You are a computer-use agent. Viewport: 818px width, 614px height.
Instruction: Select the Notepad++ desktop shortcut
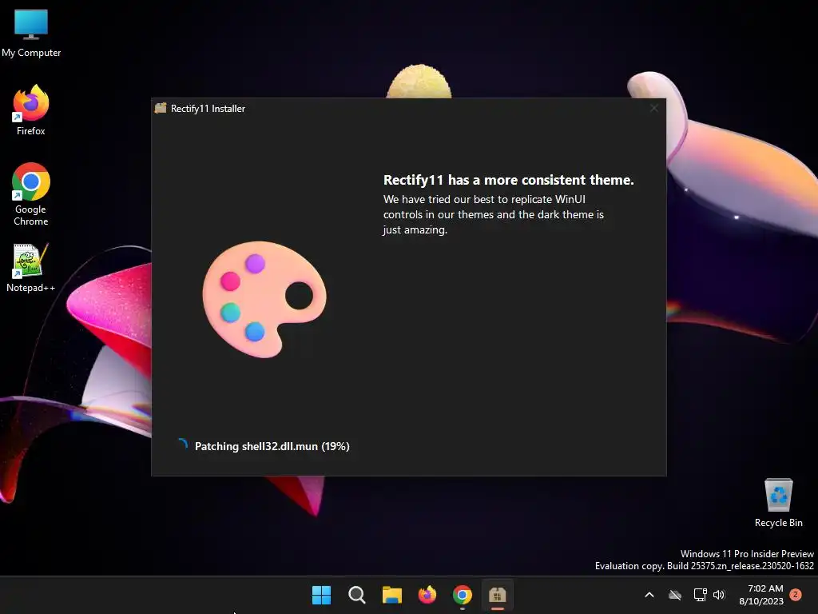tap(31, 268)
